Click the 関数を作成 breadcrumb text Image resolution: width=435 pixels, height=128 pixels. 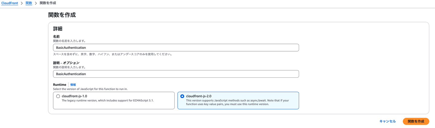point(48,3)
